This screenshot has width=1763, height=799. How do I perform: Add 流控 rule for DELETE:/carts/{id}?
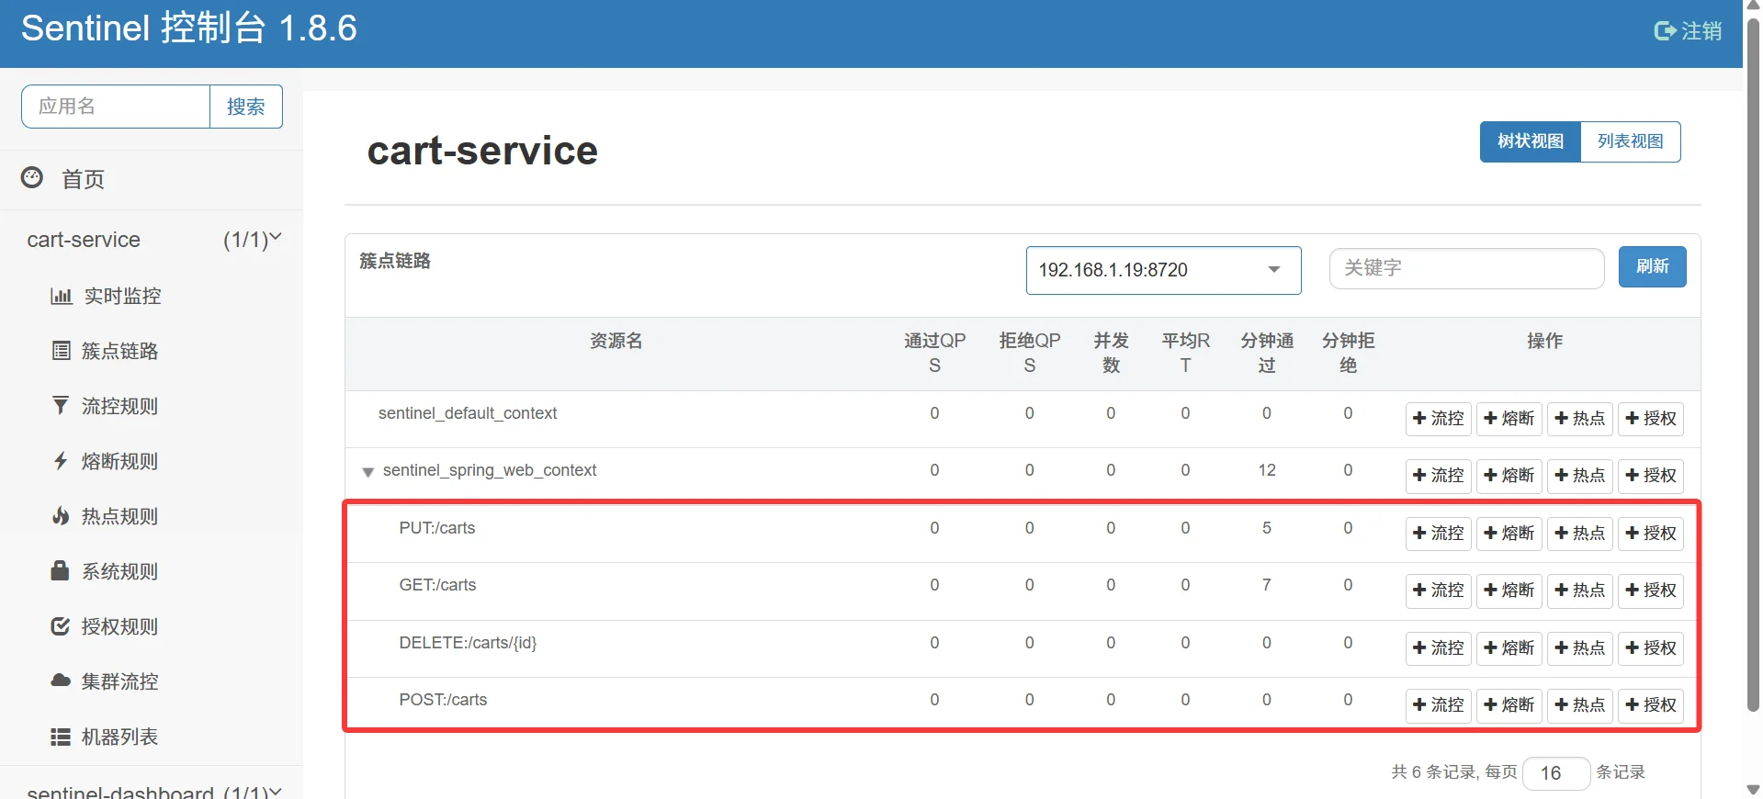[1439, 648]
